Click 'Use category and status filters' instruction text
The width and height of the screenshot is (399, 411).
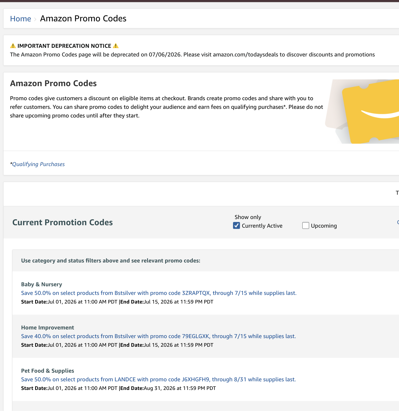click(111, 261)
